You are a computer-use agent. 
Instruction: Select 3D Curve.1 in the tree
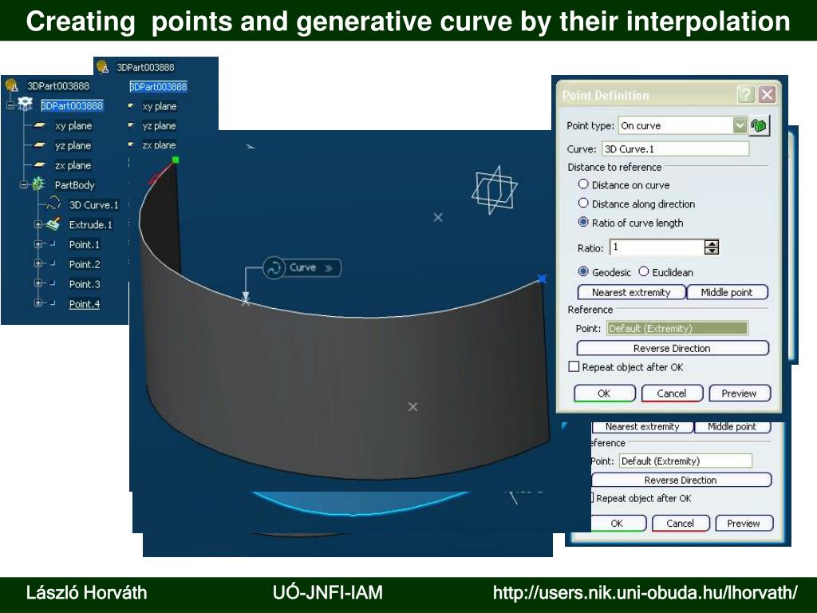point(94,205)
